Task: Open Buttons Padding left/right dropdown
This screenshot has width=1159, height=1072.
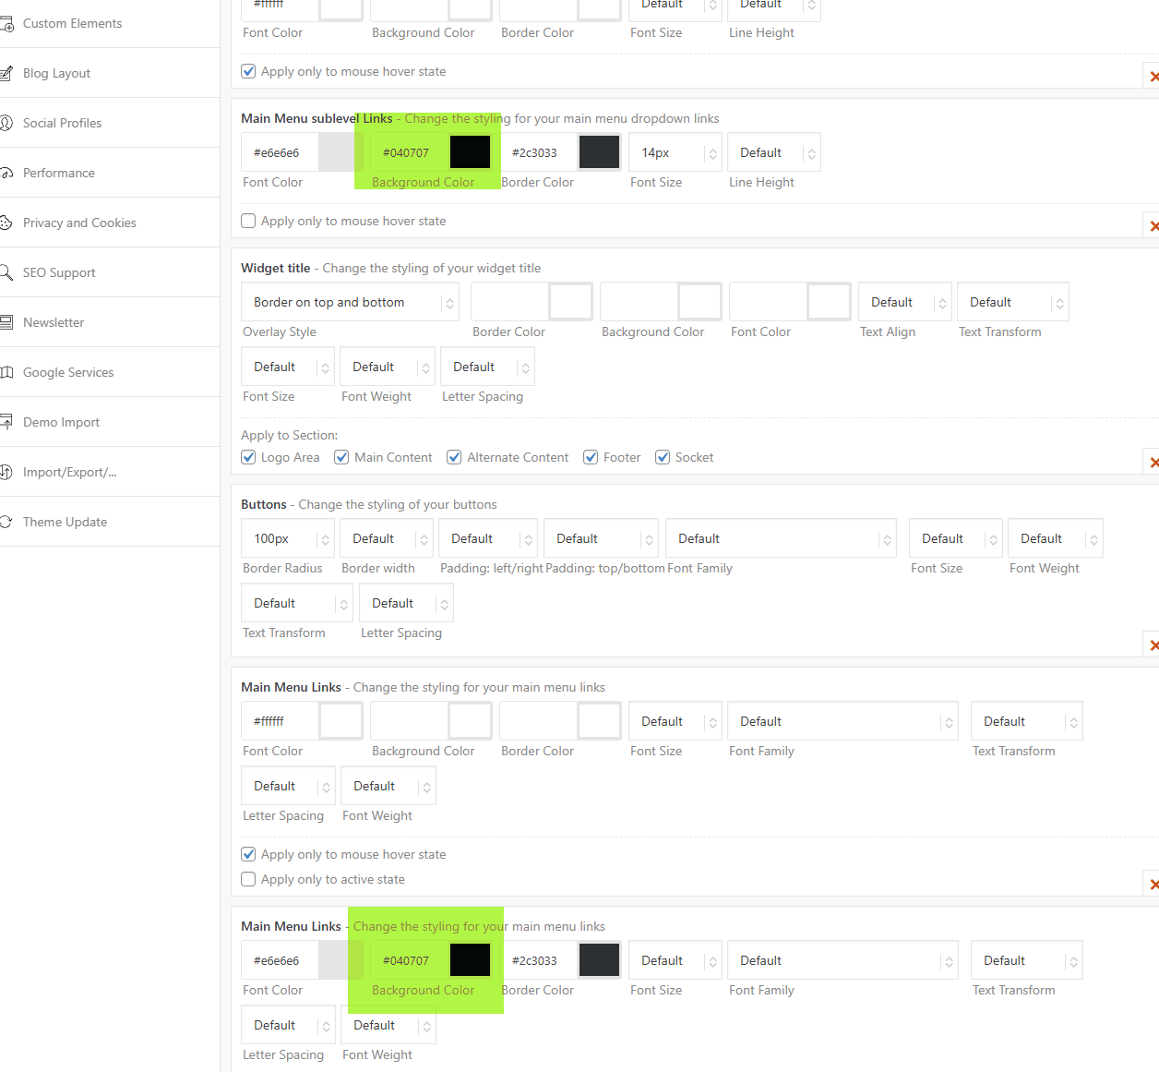Action: [x=488, y=538]
